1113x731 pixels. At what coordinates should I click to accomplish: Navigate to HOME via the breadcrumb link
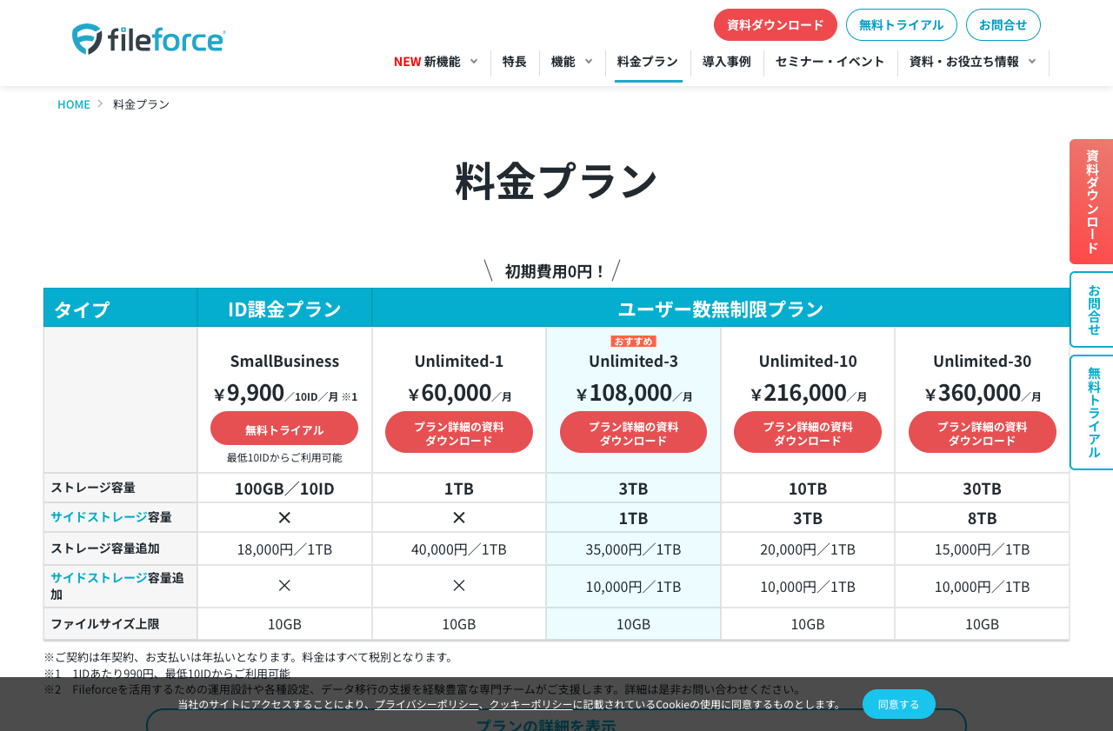point(74,103)
